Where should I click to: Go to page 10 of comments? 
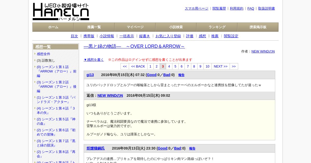[x=208, y=66]
